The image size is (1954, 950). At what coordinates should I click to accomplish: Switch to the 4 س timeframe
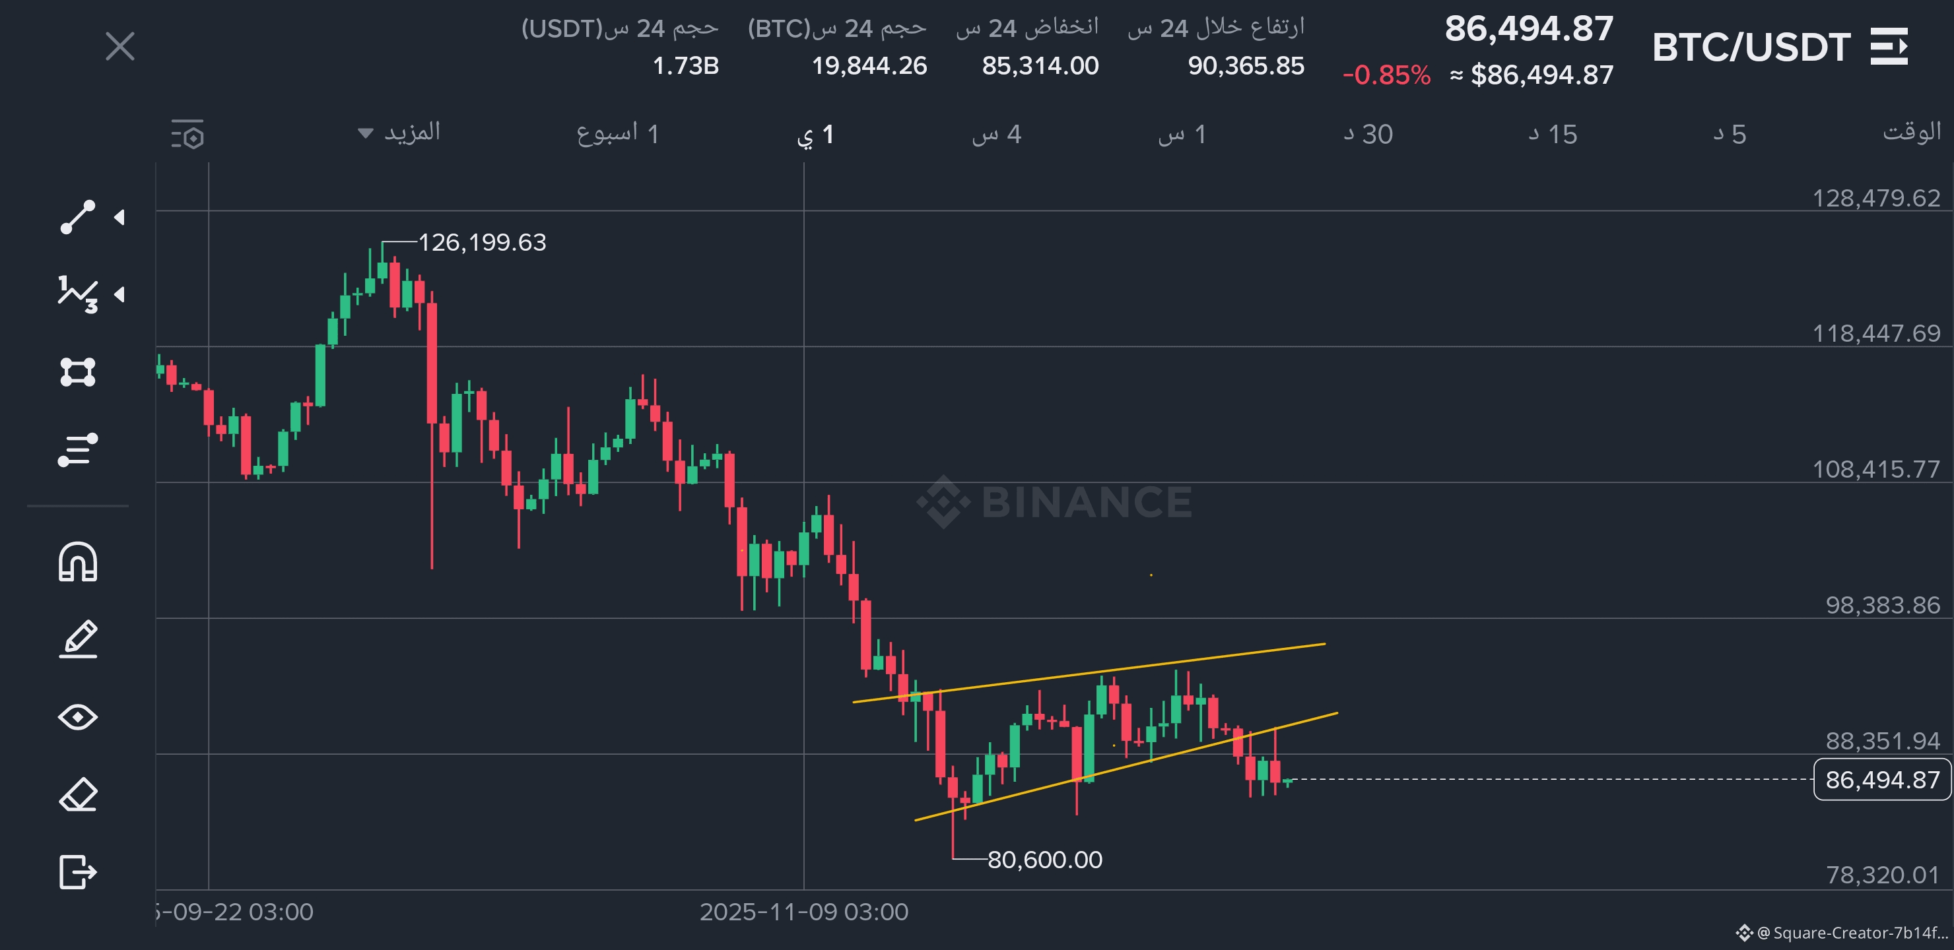click(996, 134)
